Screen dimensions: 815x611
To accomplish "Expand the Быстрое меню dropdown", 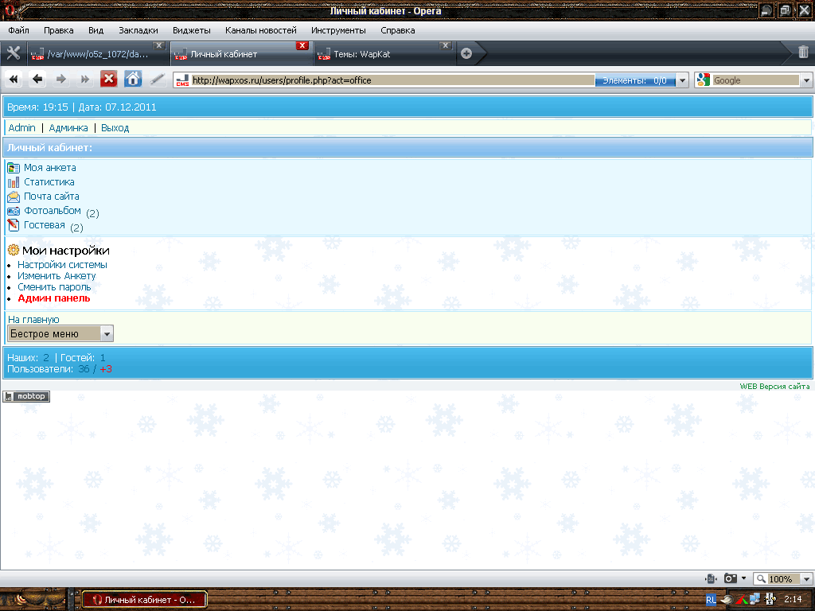I will (x=107, y=333).
